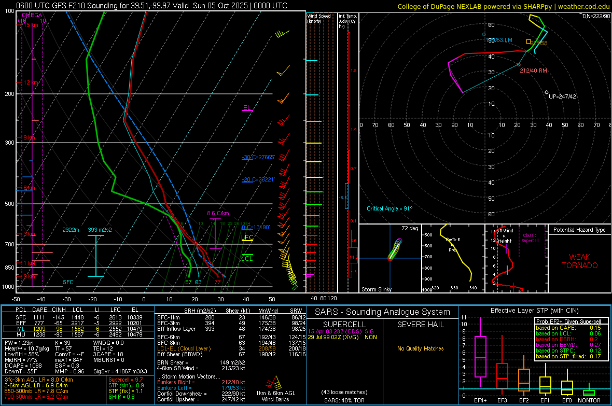Click the 15 km height marker
The height and width of the screenshot is (406, 612).
[31, 25]
